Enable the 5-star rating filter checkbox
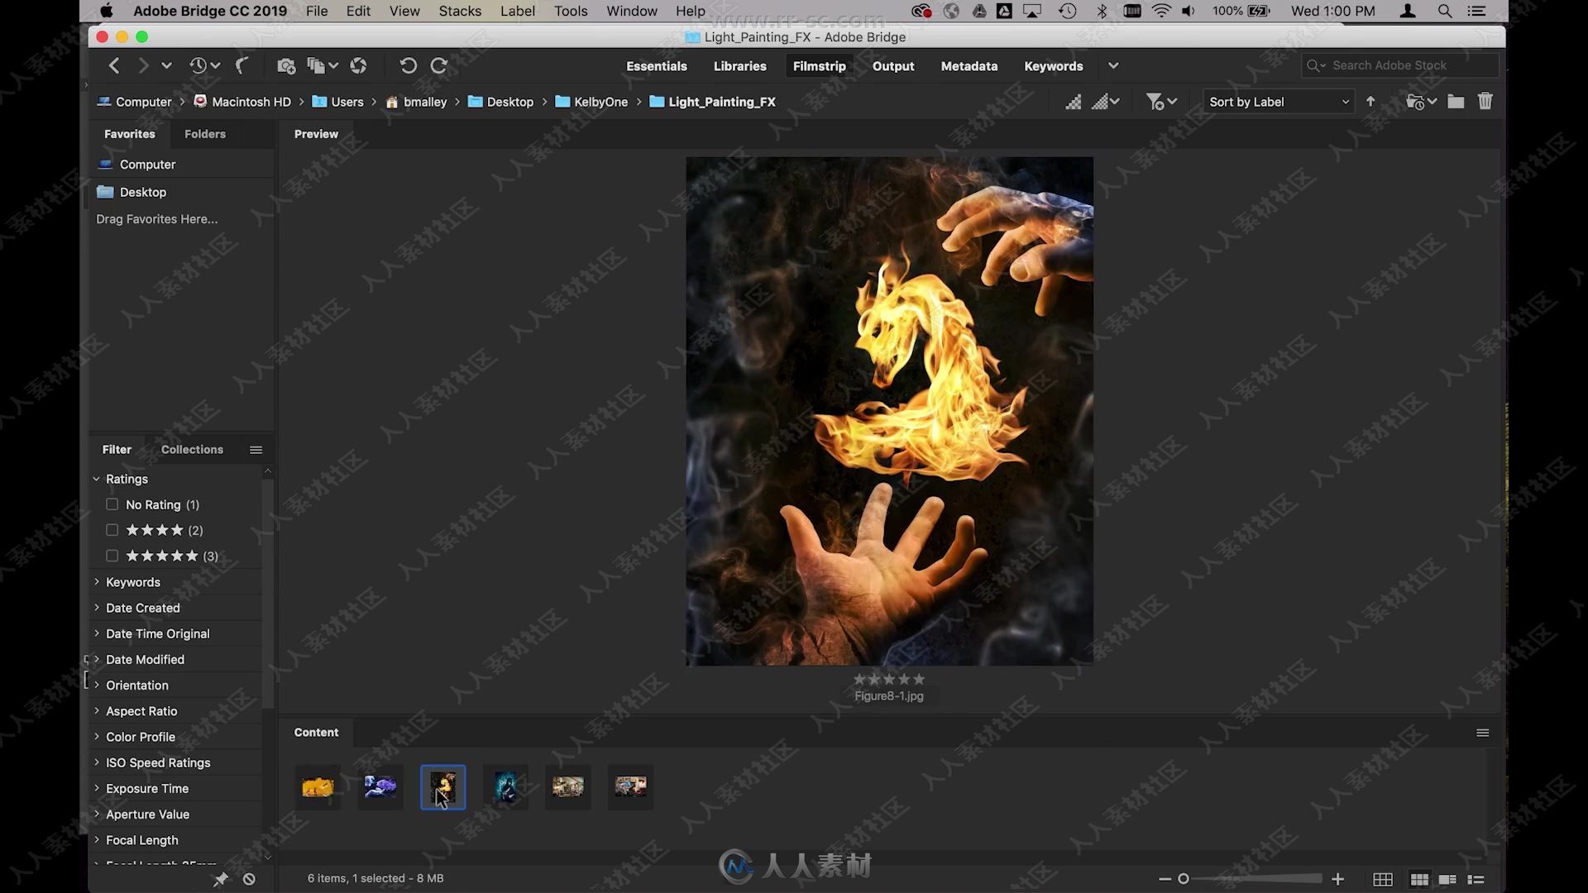Screen dimensions: 1588x893 [x=112, y=555]
